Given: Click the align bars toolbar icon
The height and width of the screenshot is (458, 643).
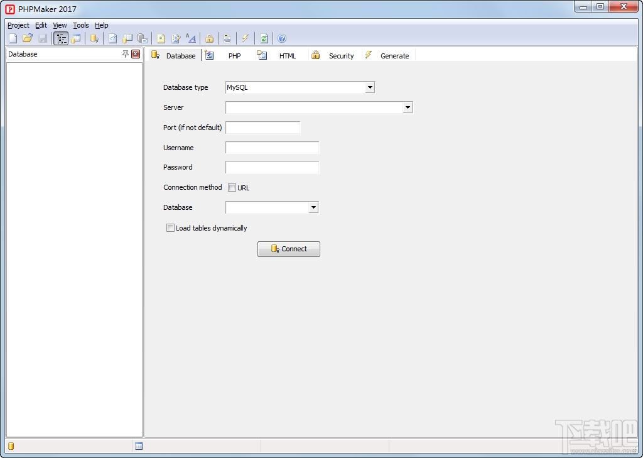Looking at the screenshot, I should point(227,38).
